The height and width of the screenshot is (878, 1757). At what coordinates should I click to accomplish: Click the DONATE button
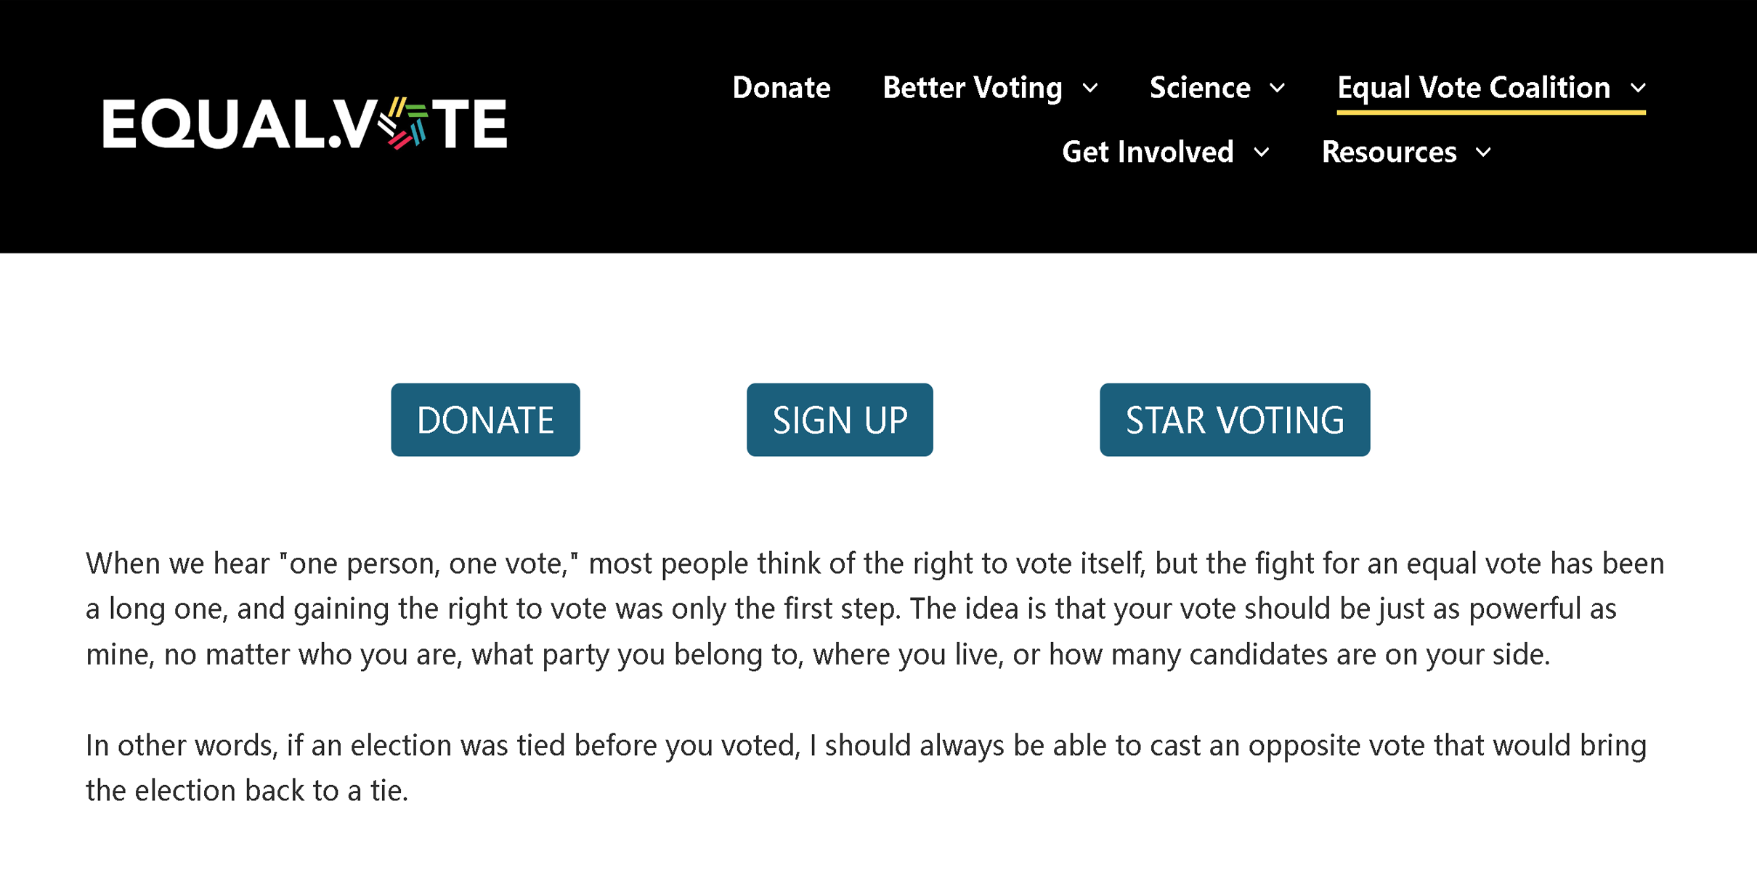(485, 419)
